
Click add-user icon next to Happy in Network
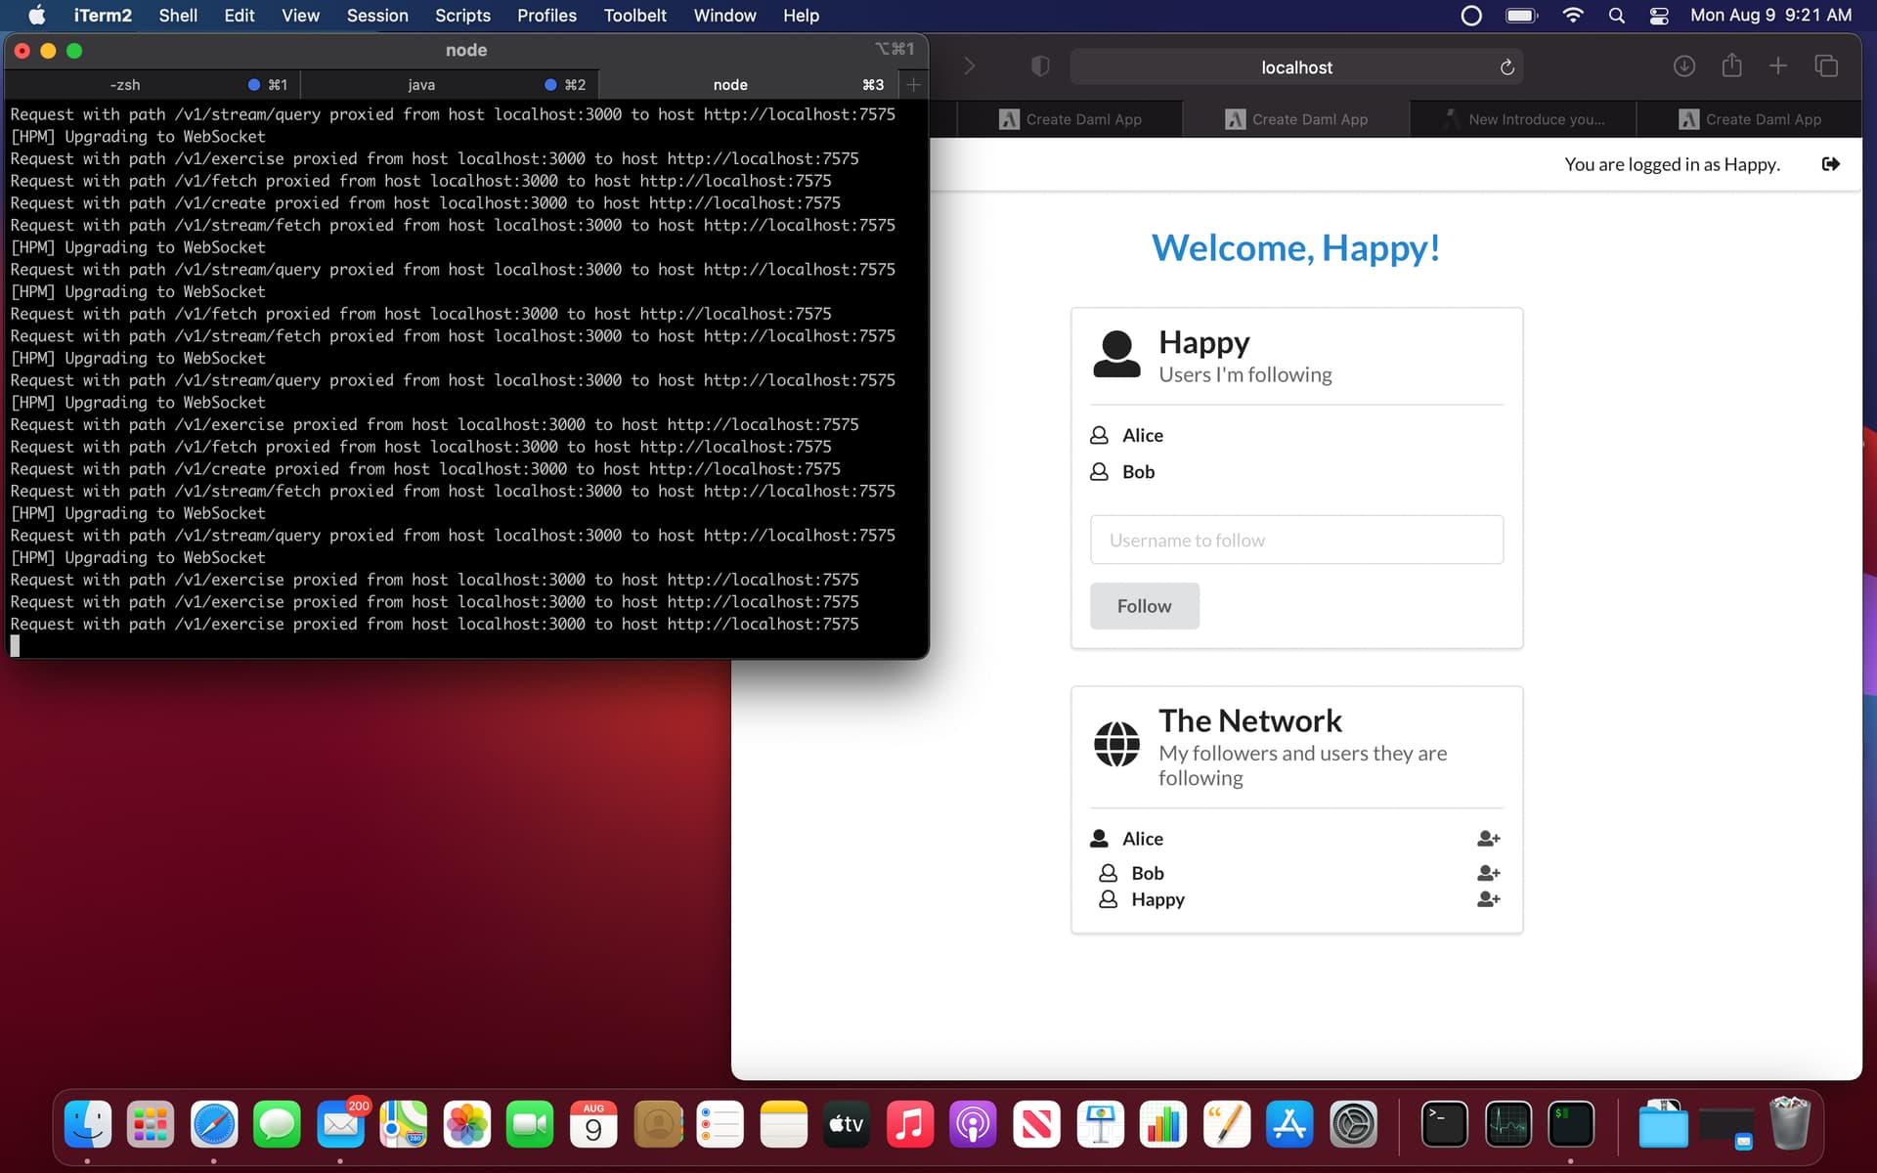(1488, 899)
